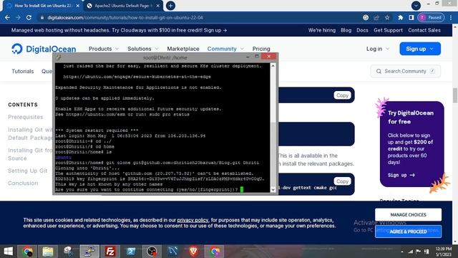
Task: Open the side panel icon in Chrome toolbar
Action: [411, 17]
